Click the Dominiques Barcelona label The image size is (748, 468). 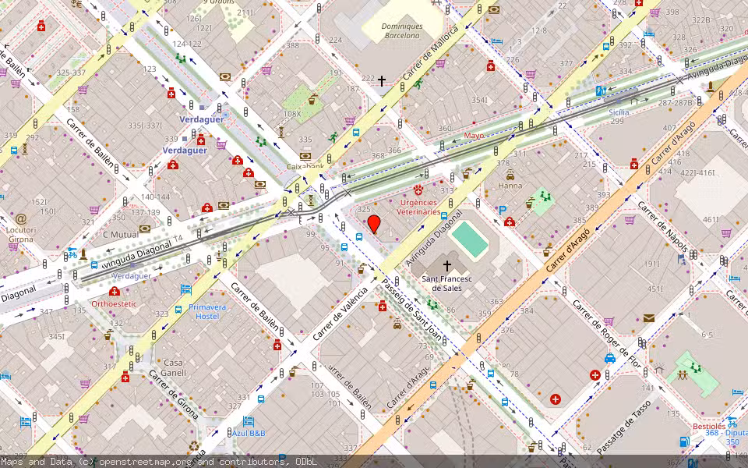click(x=402, y=31)
